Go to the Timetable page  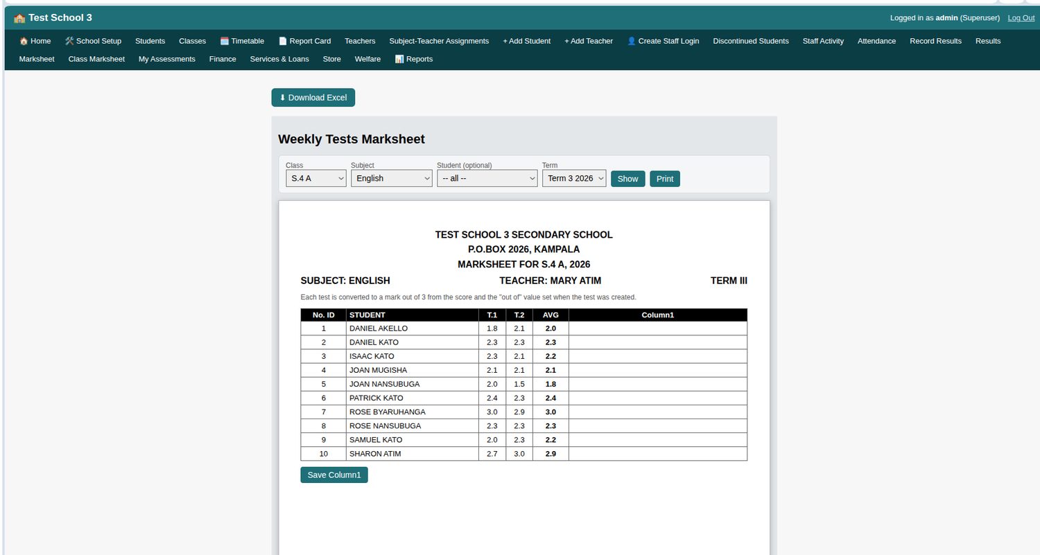pos(242,41)
